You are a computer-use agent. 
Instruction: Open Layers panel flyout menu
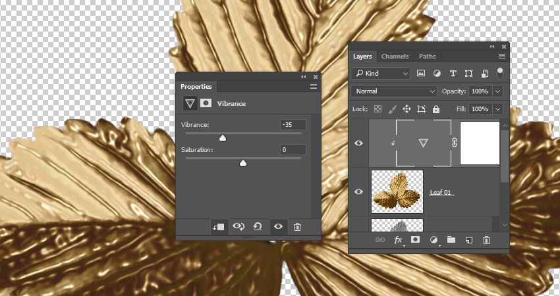(502, 57)
